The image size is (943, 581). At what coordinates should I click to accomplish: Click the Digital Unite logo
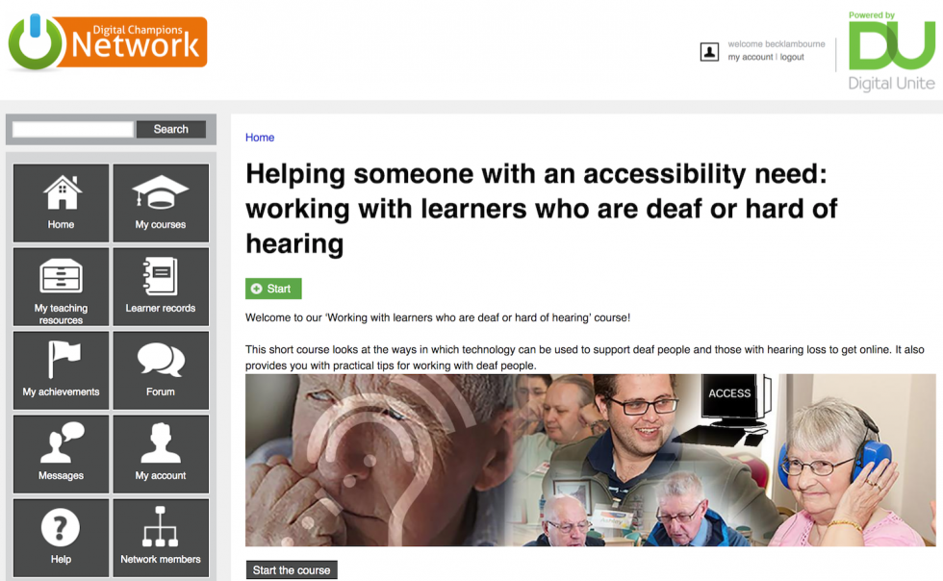(891, 52)
